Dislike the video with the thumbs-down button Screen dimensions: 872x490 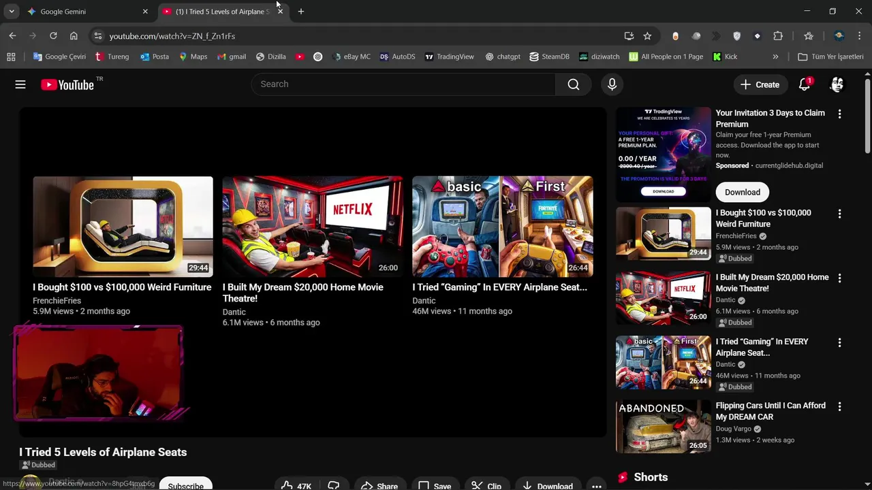coord(334,485)
